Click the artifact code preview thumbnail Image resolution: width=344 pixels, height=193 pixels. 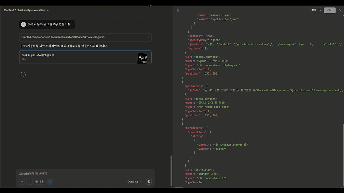(x=142, y=58)
